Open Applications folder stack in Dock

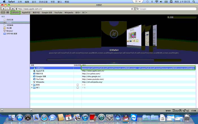click(146, 118)
